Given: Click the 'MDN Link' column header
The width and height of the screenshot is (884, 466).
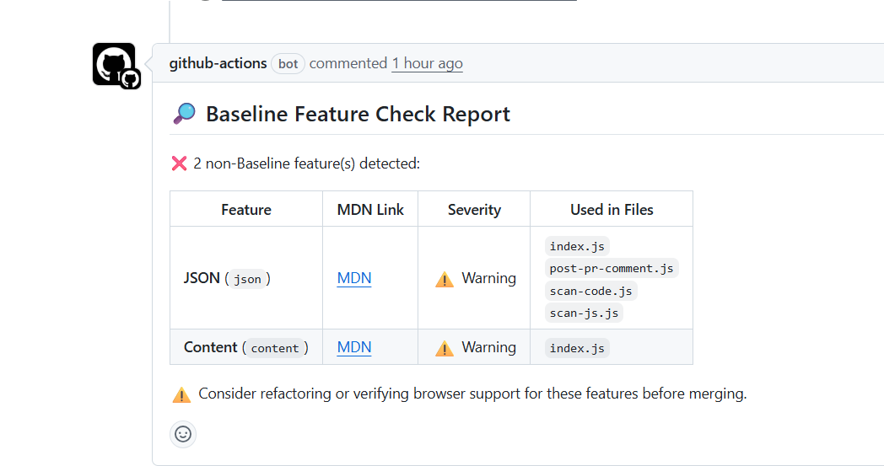Looking at the screenshot, I should click(x=370, y=210).
